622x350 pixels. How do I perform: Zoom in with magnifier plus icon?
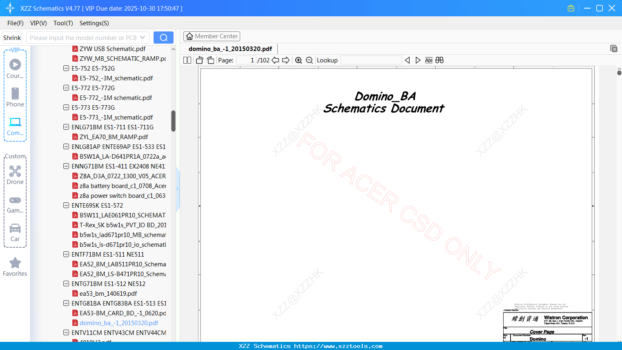pos(299,60)
